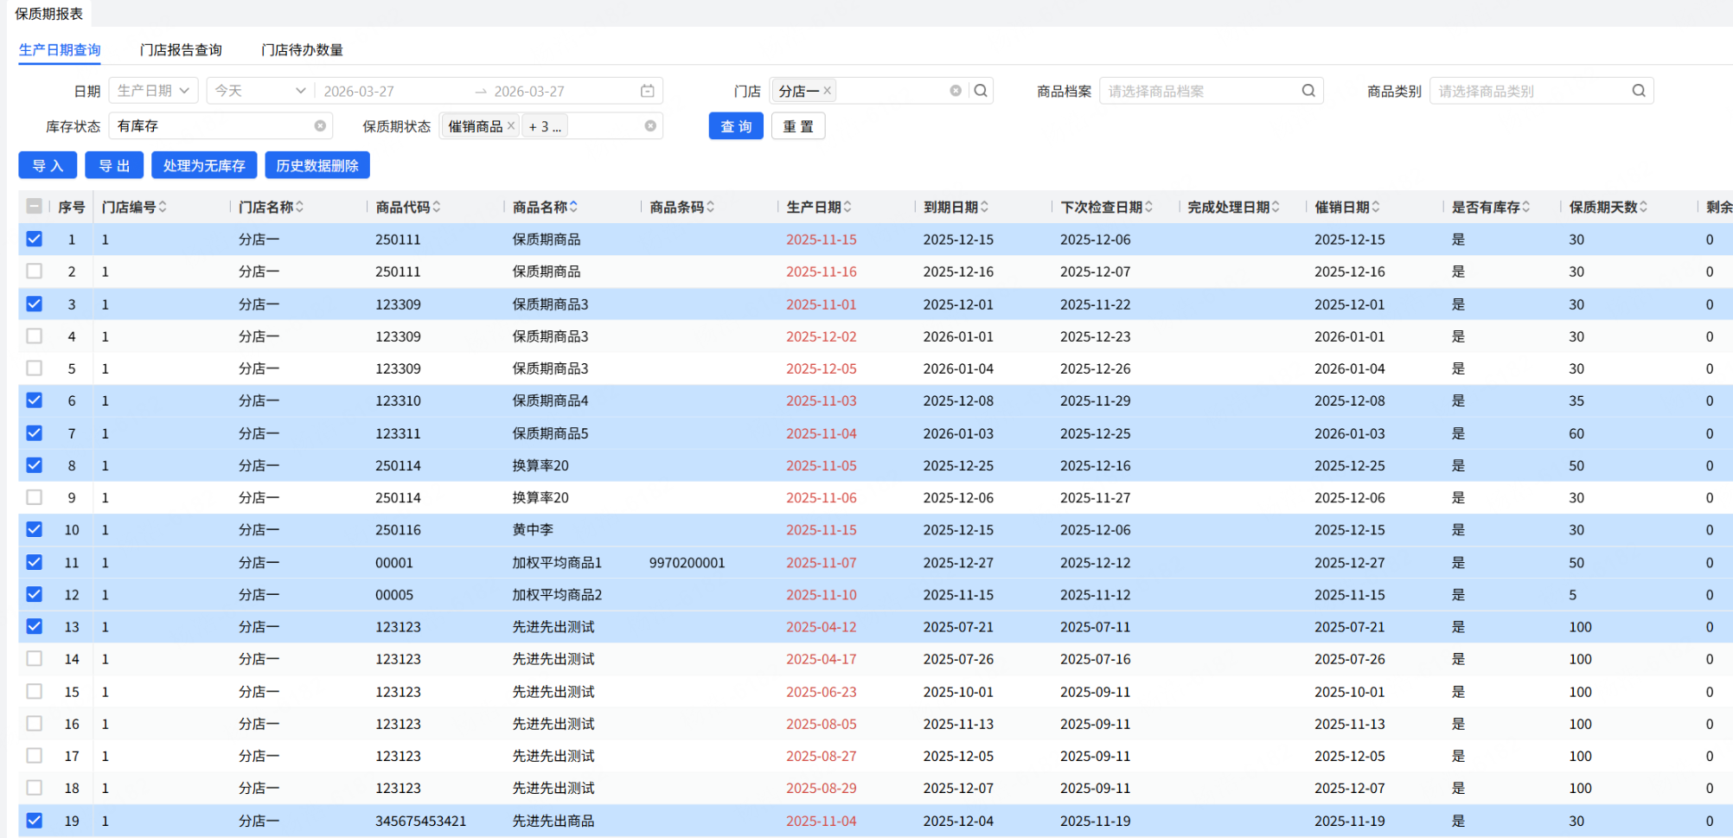The height and width of the screenshot is (838, 1733).
Task: Open the 门店待办数量 tab
Action: point(302,50)
